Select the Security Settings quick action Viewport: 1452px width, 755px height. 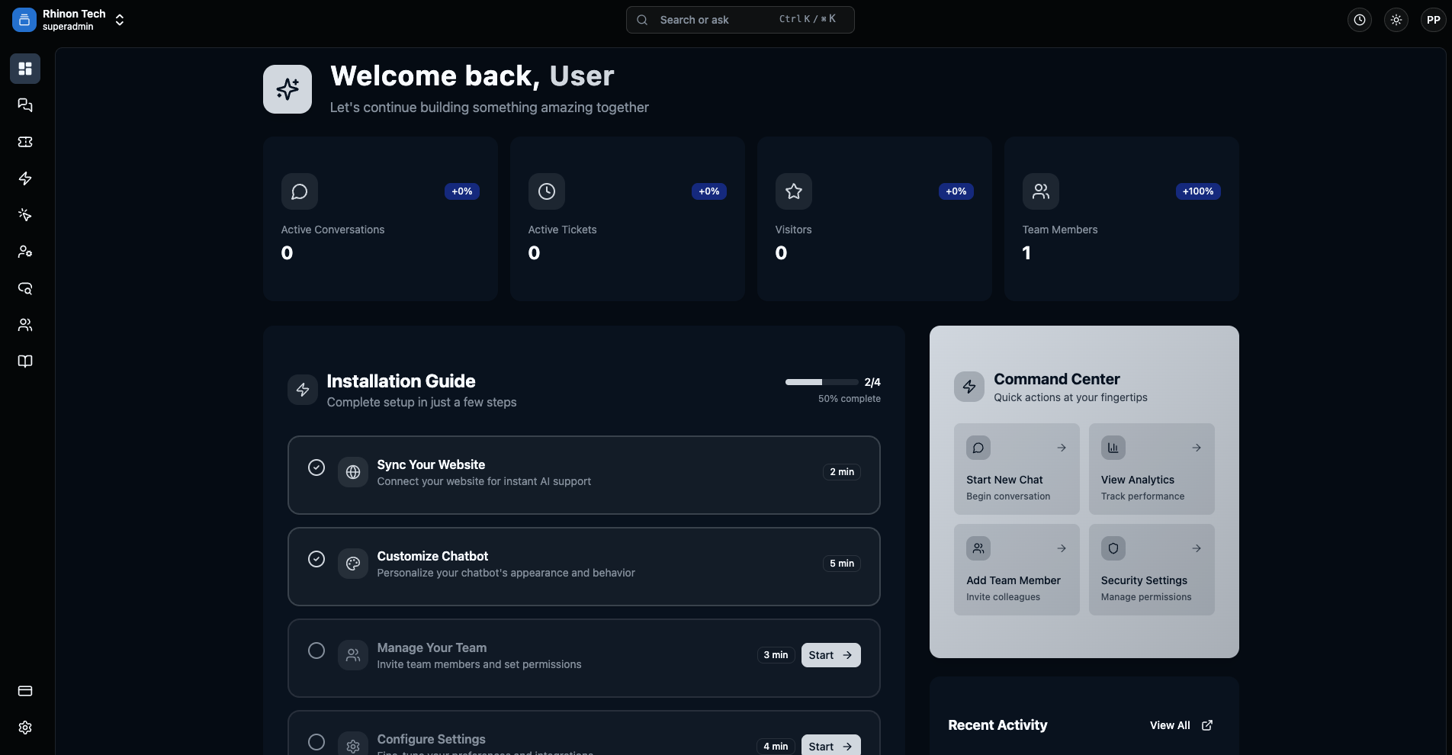[x=1152, y=570]
